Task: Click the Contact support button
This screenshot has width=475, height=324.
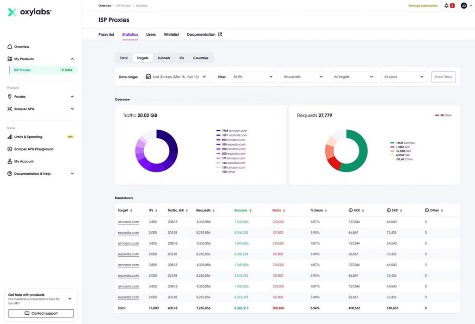Action: 41,313
